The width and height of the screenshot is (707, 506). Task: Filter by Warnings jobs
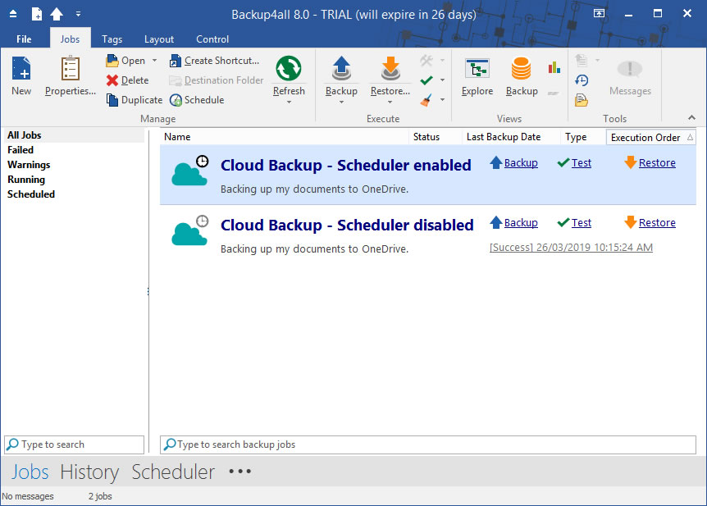coord(75,165)
